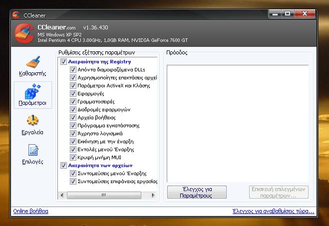This screenshot has height=226, width=329.
Task: Click the Ακεραιότητα των αρχείων heading text
Action: coord(100,166)
